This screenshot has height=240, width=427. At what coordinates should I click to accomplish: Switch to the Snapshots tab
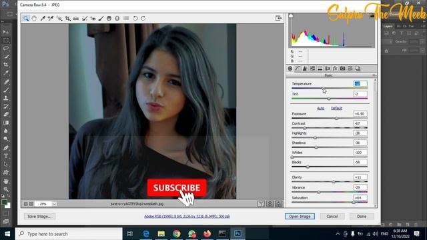pos(358,69)
